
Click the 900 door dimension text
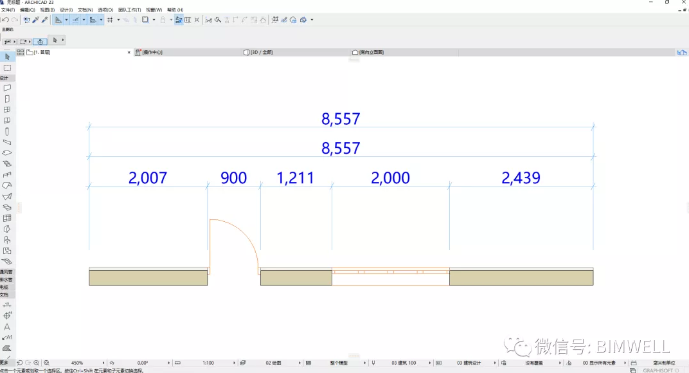click(233, 177)
